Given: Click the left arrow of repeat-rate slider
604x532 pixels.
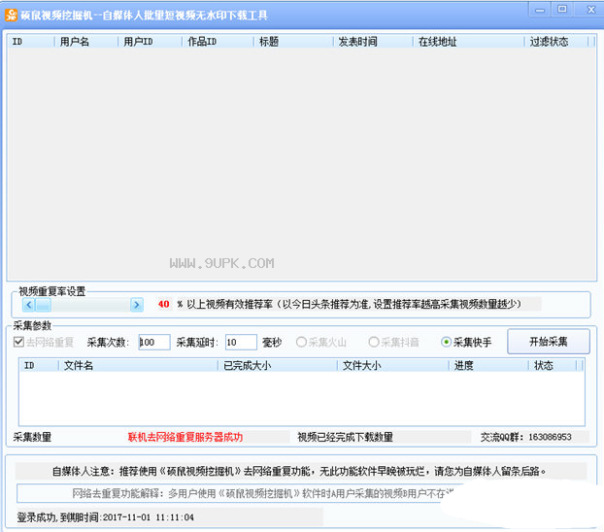Looking at the screenshot, I should (x=28, y=305).
